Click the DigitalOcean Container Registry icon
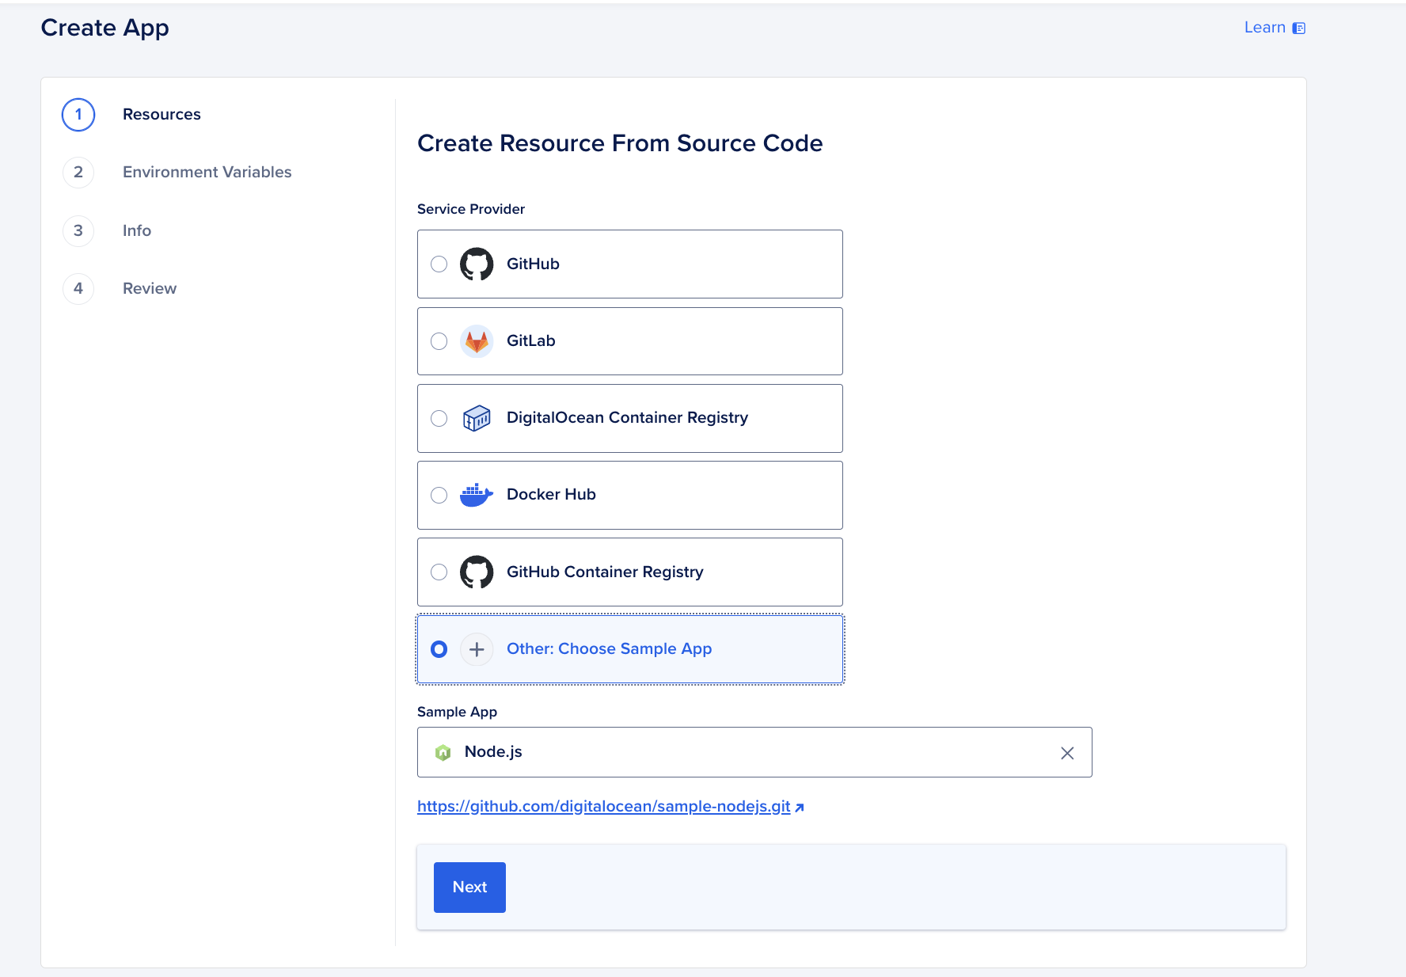Viewport: 1406px width, 977px height. tap(477, 418)
